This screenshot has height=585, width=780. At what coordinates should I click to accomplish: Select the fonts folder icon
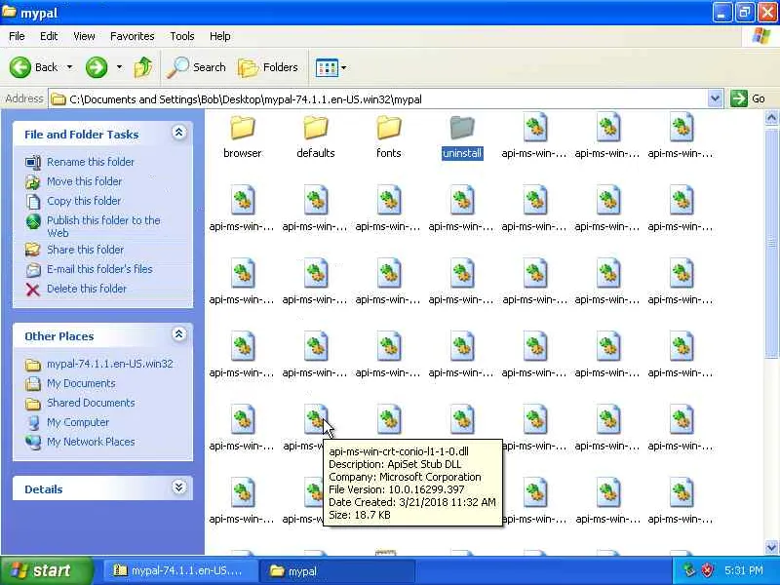click(388, 128)
